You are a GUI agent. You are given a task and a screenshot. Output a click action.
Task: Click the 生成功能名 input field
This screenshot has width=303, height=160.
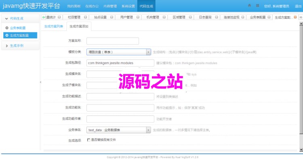pos(120,108)
